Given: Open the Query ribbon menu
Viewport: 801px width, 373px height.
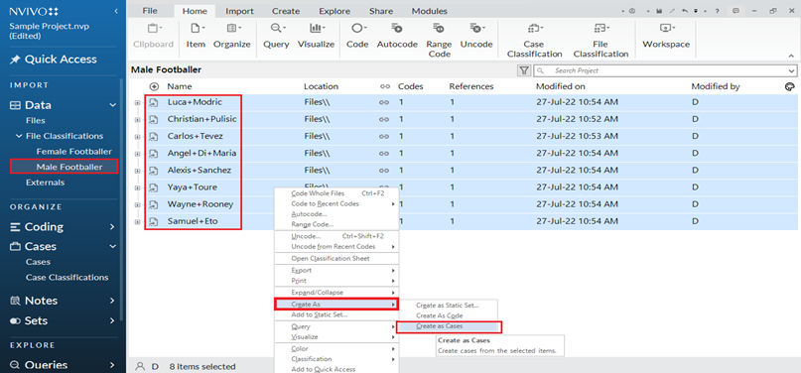Looking at the screenshot, I should pos(276,36).
